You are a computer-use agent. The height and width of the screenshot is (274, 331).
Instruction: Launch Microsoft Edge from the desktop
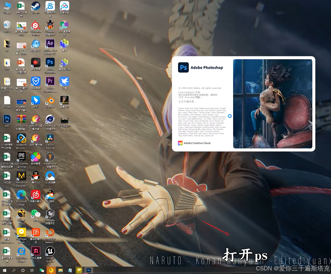point(21,197)
